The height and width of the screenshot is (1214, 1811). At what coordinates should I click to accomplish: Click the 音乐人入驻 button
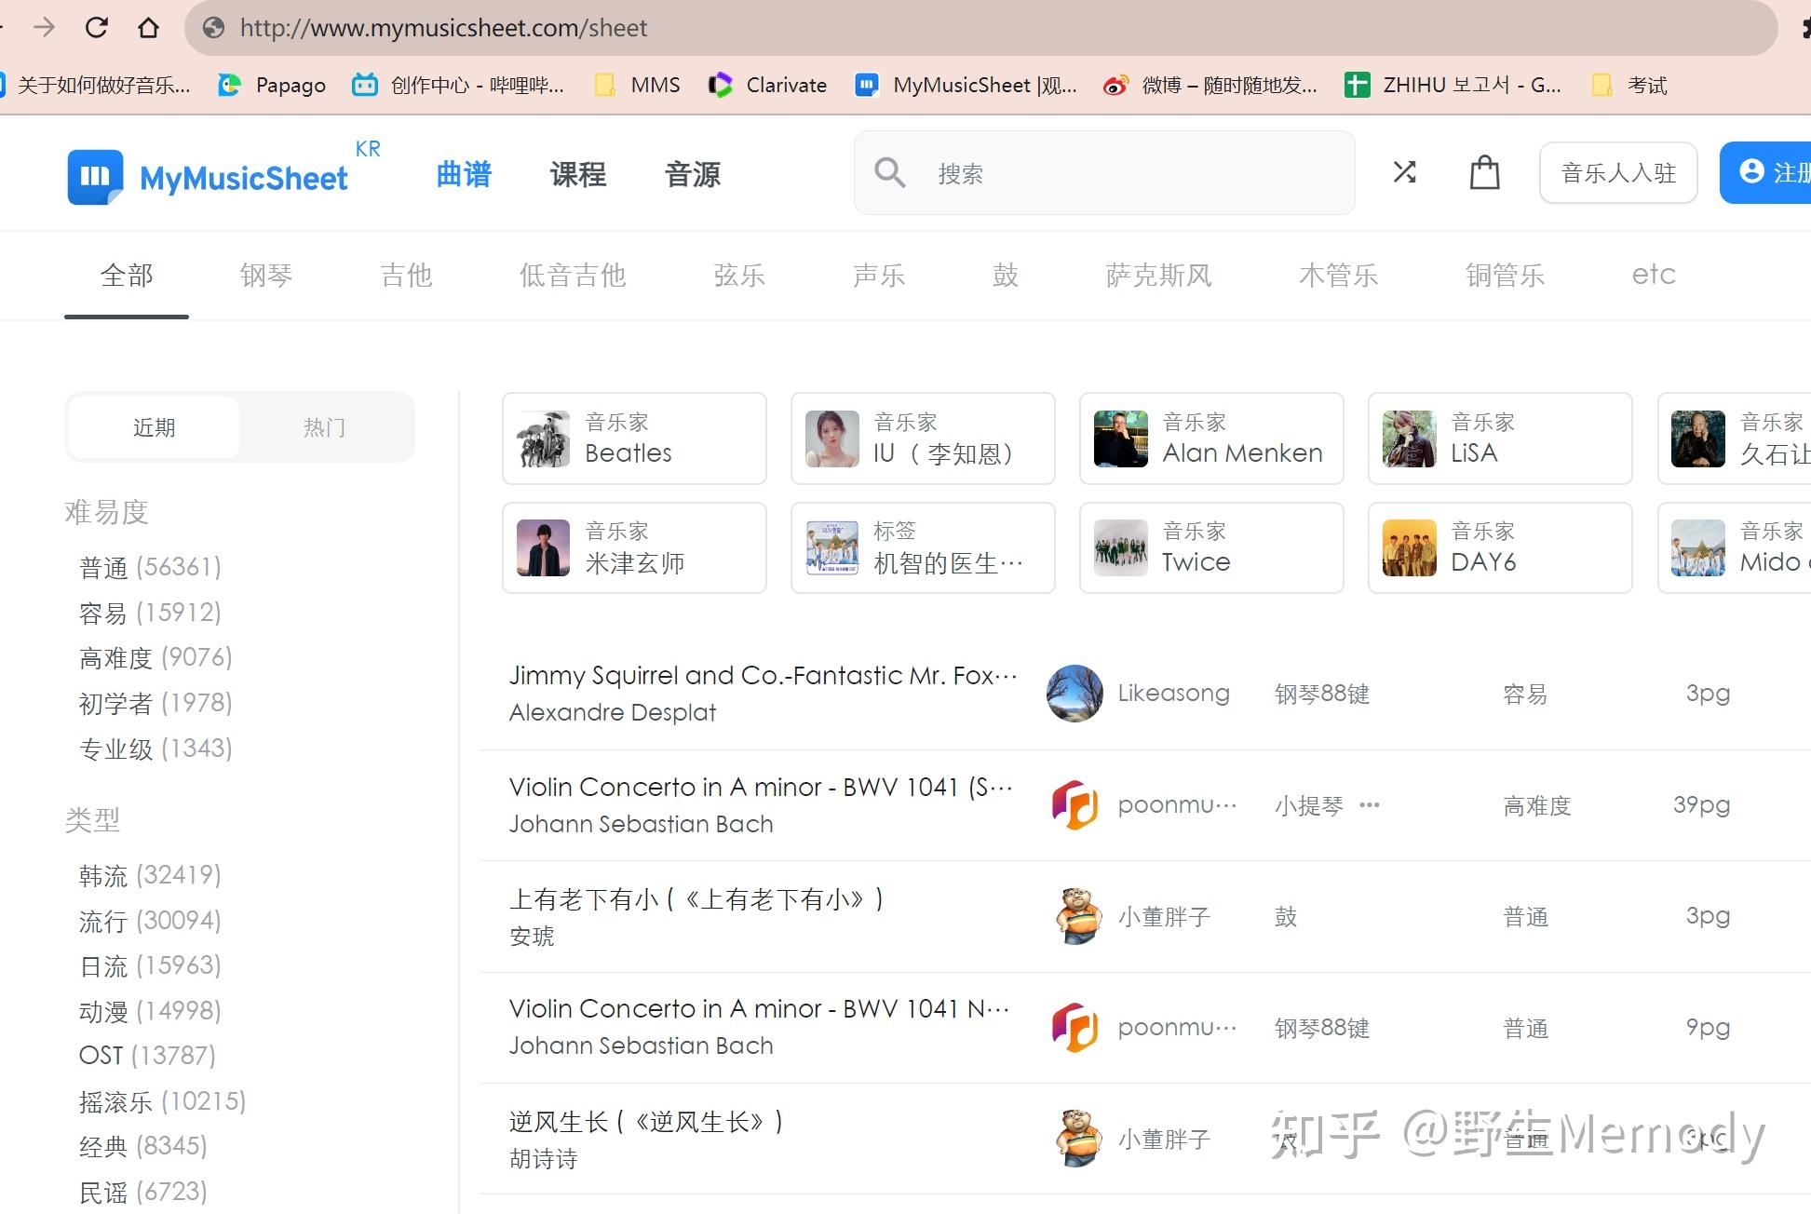tap(1617, 172)
